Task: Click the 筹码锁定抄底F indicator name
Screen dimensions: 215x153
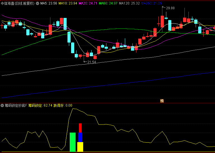Action: click(16, 105)
